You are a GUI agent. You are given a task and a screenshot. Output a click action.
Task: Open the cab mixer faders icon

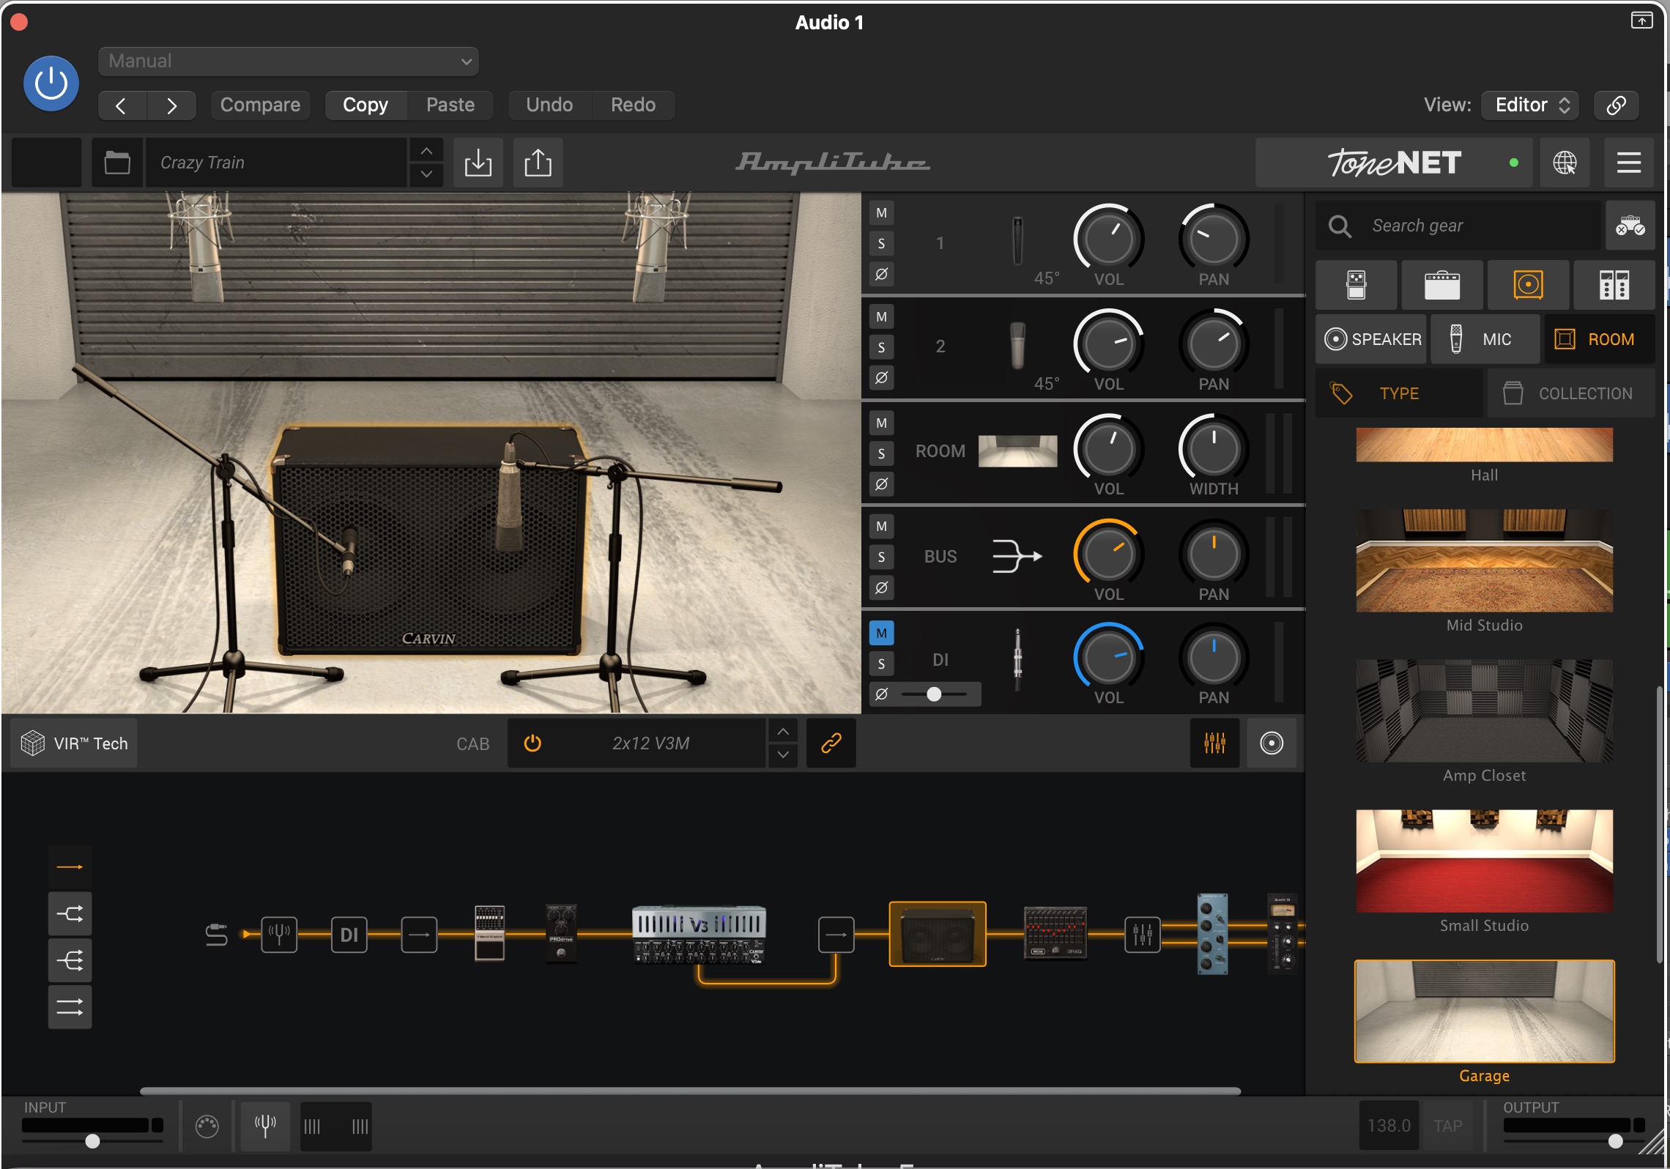tap(1214, 743)
